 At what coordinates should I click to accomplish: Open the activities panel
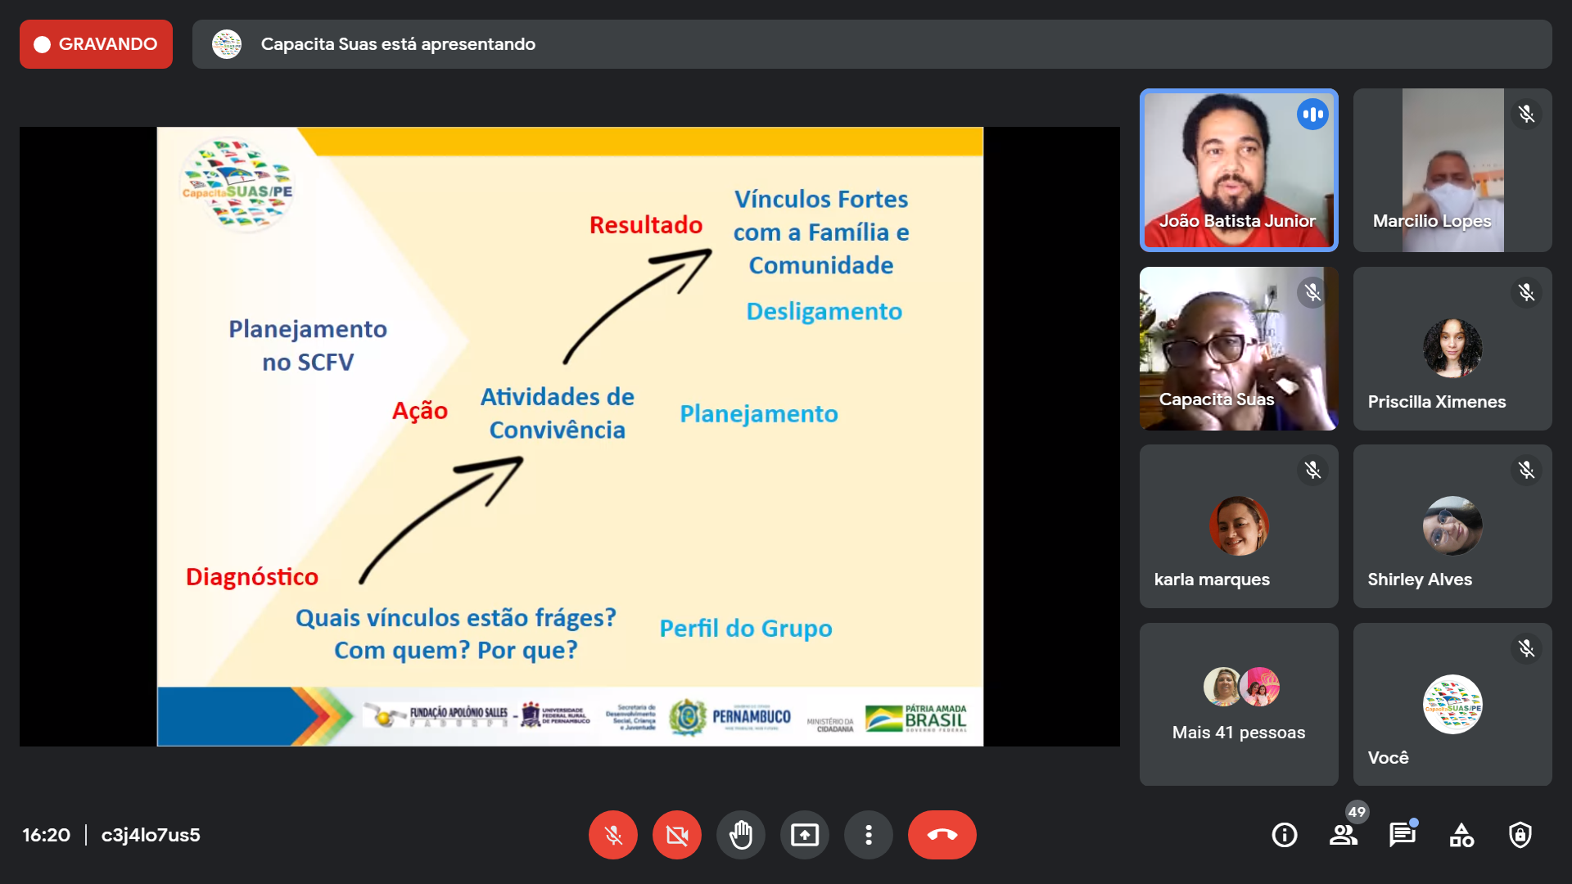click(1461, 835)
